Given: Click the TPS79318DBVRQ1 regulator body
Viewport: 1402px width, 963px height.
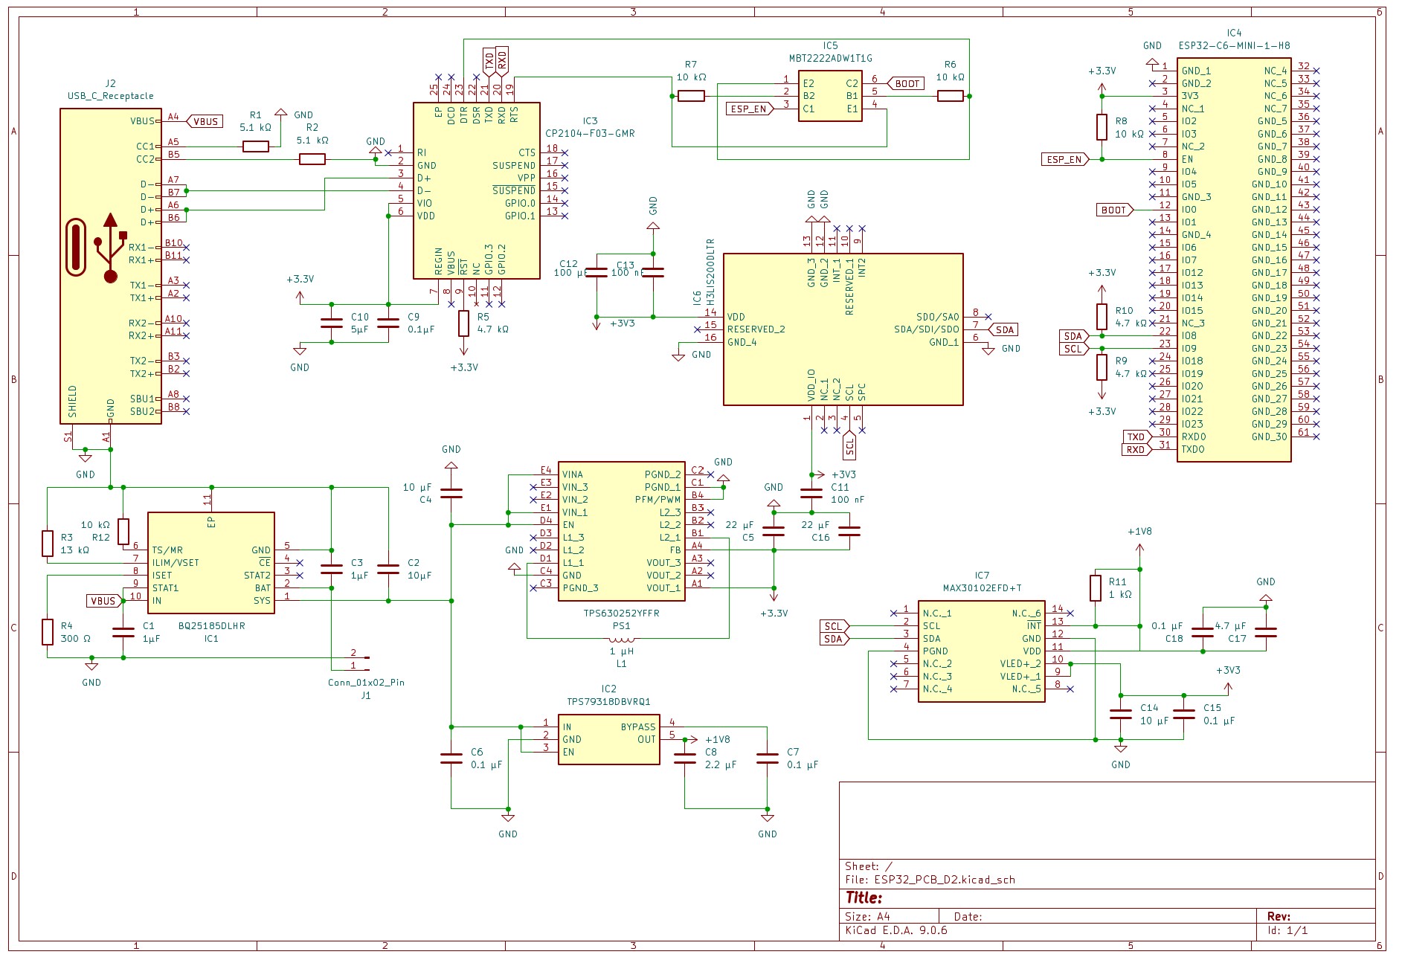Looking at the screenshot, I should (608, 739).
